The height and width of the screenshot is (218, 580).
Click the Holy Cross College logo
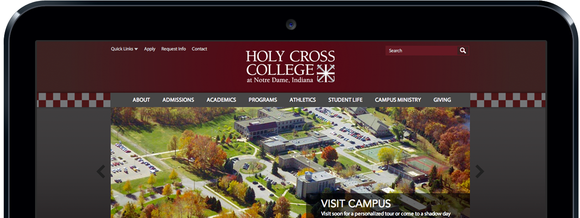pyautogui.click(x=290, y=67)
